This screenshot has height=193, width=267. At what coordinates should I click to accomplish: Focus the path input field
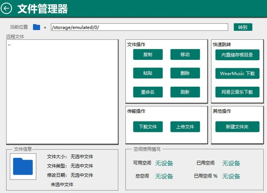[x=139, y=27]
